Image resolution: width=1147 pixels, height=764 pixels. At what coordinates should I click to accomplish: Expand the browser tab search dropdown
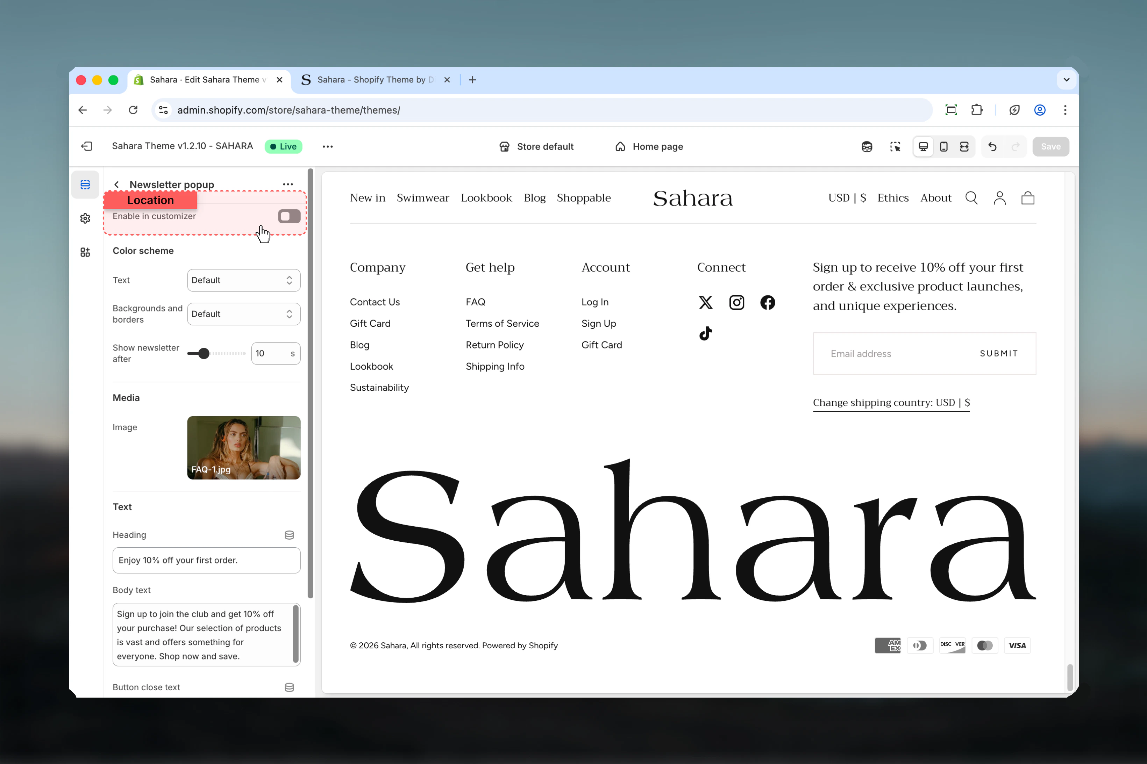pos(1067,80)
